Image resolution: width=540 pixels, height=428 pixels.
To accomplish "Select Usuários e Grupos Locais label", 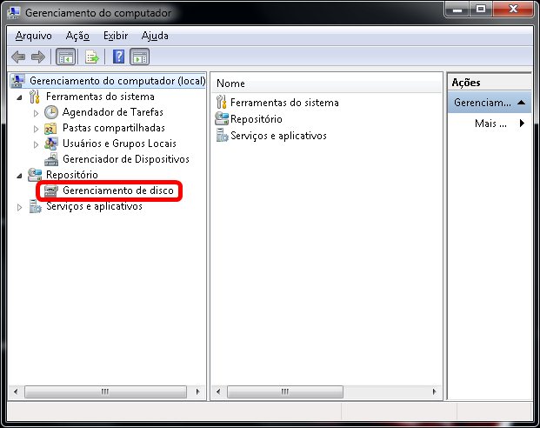I will (119, 144).
